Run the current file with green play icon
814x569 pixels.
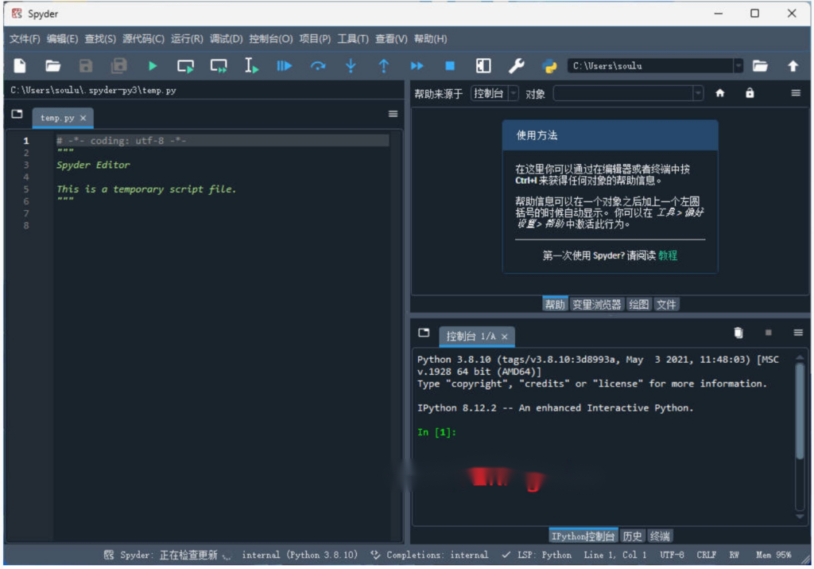point(153,66)
